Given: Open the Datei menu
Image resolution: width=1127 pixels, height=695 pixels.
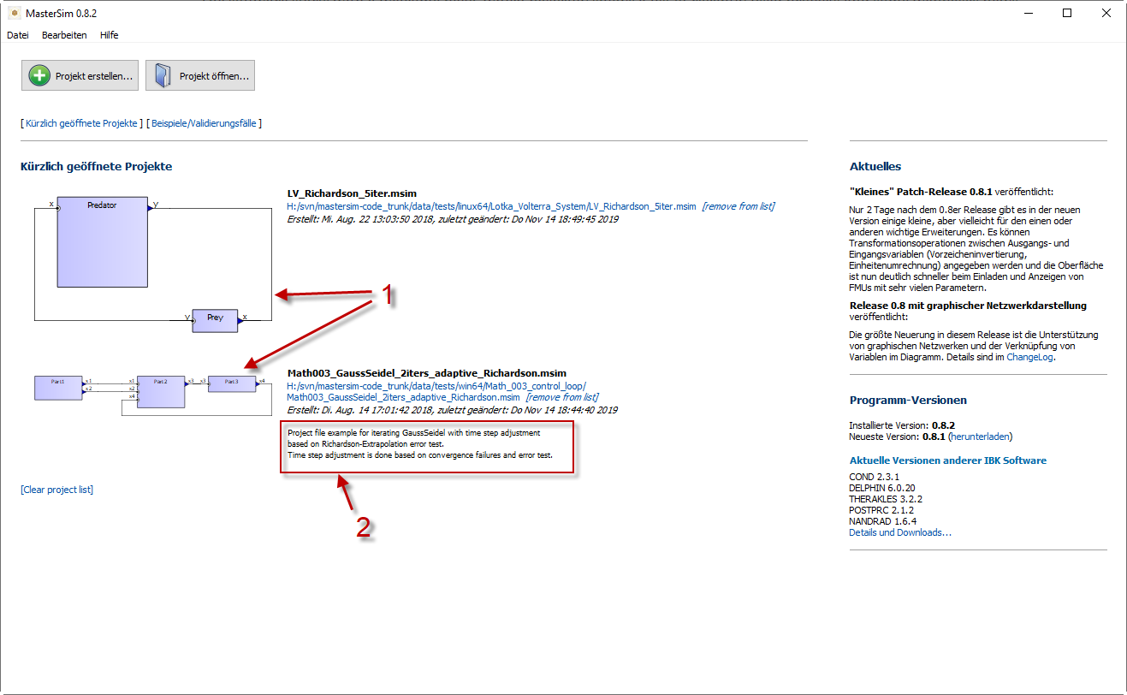Looking at the screenshot, I should tap(18, 35).
